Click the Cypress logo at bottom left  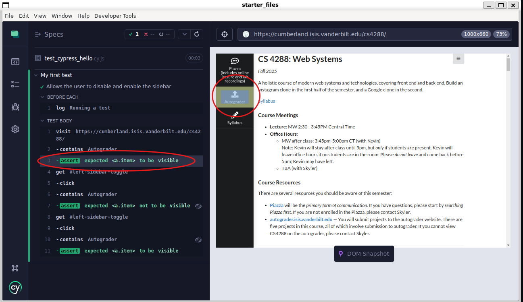(x=15, y=288)
